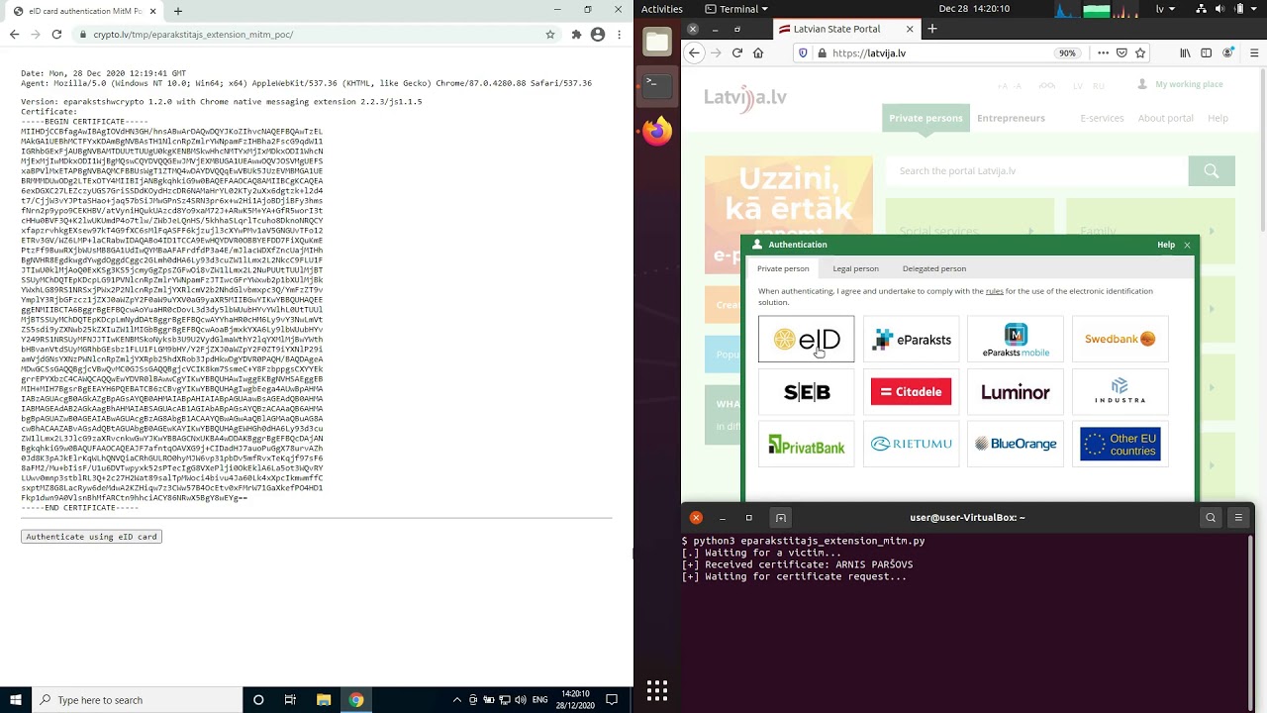Open Cortana circle on Windows taskbar

click(x=258, y=699)
